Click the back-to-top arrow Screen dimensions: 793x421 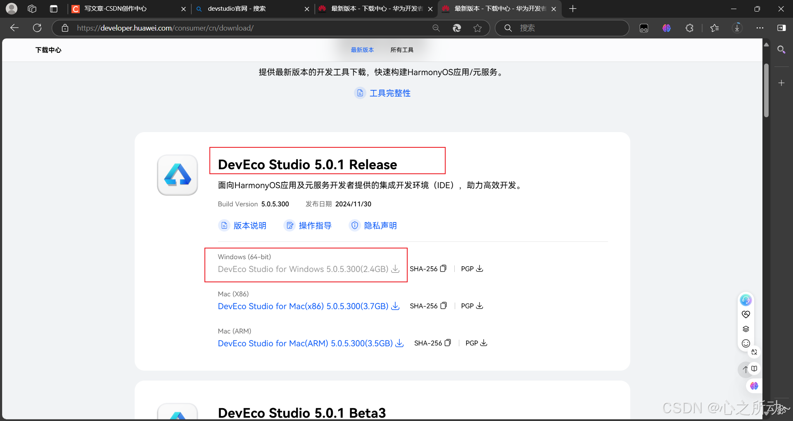pos(746,369)
